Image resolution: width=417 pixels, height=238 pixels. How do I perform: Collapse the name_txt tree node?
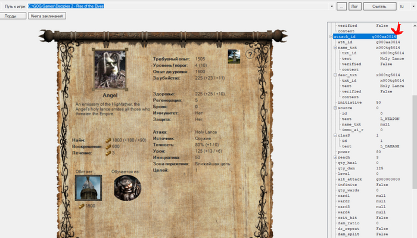coord(335,48)
